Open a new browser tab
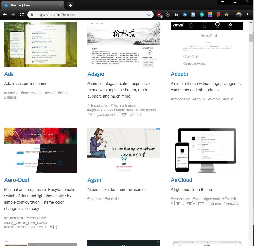Viewport: 254px width, 246px height. 70,5
